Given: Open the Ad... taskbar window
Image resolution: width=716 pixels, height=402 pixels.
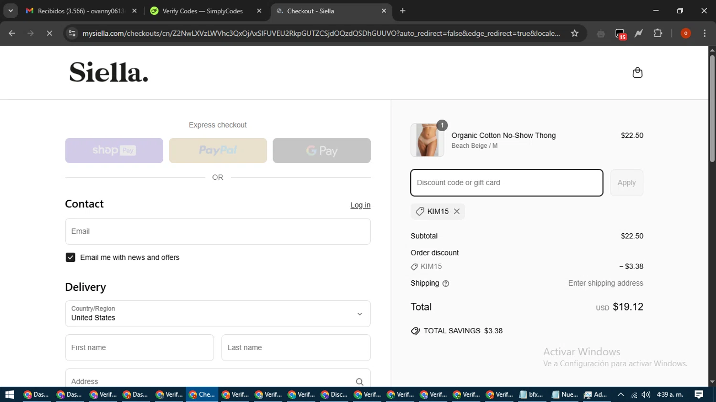Looking at the screenshot, I should coord(596,394).
